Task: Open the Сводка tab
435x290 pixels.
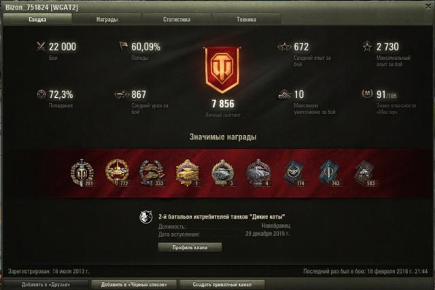Action: 37,19
